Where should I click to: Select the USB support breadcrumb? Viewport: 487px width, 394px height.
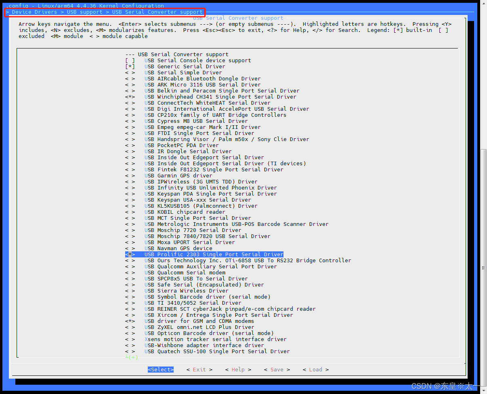(x=84, y=12)
